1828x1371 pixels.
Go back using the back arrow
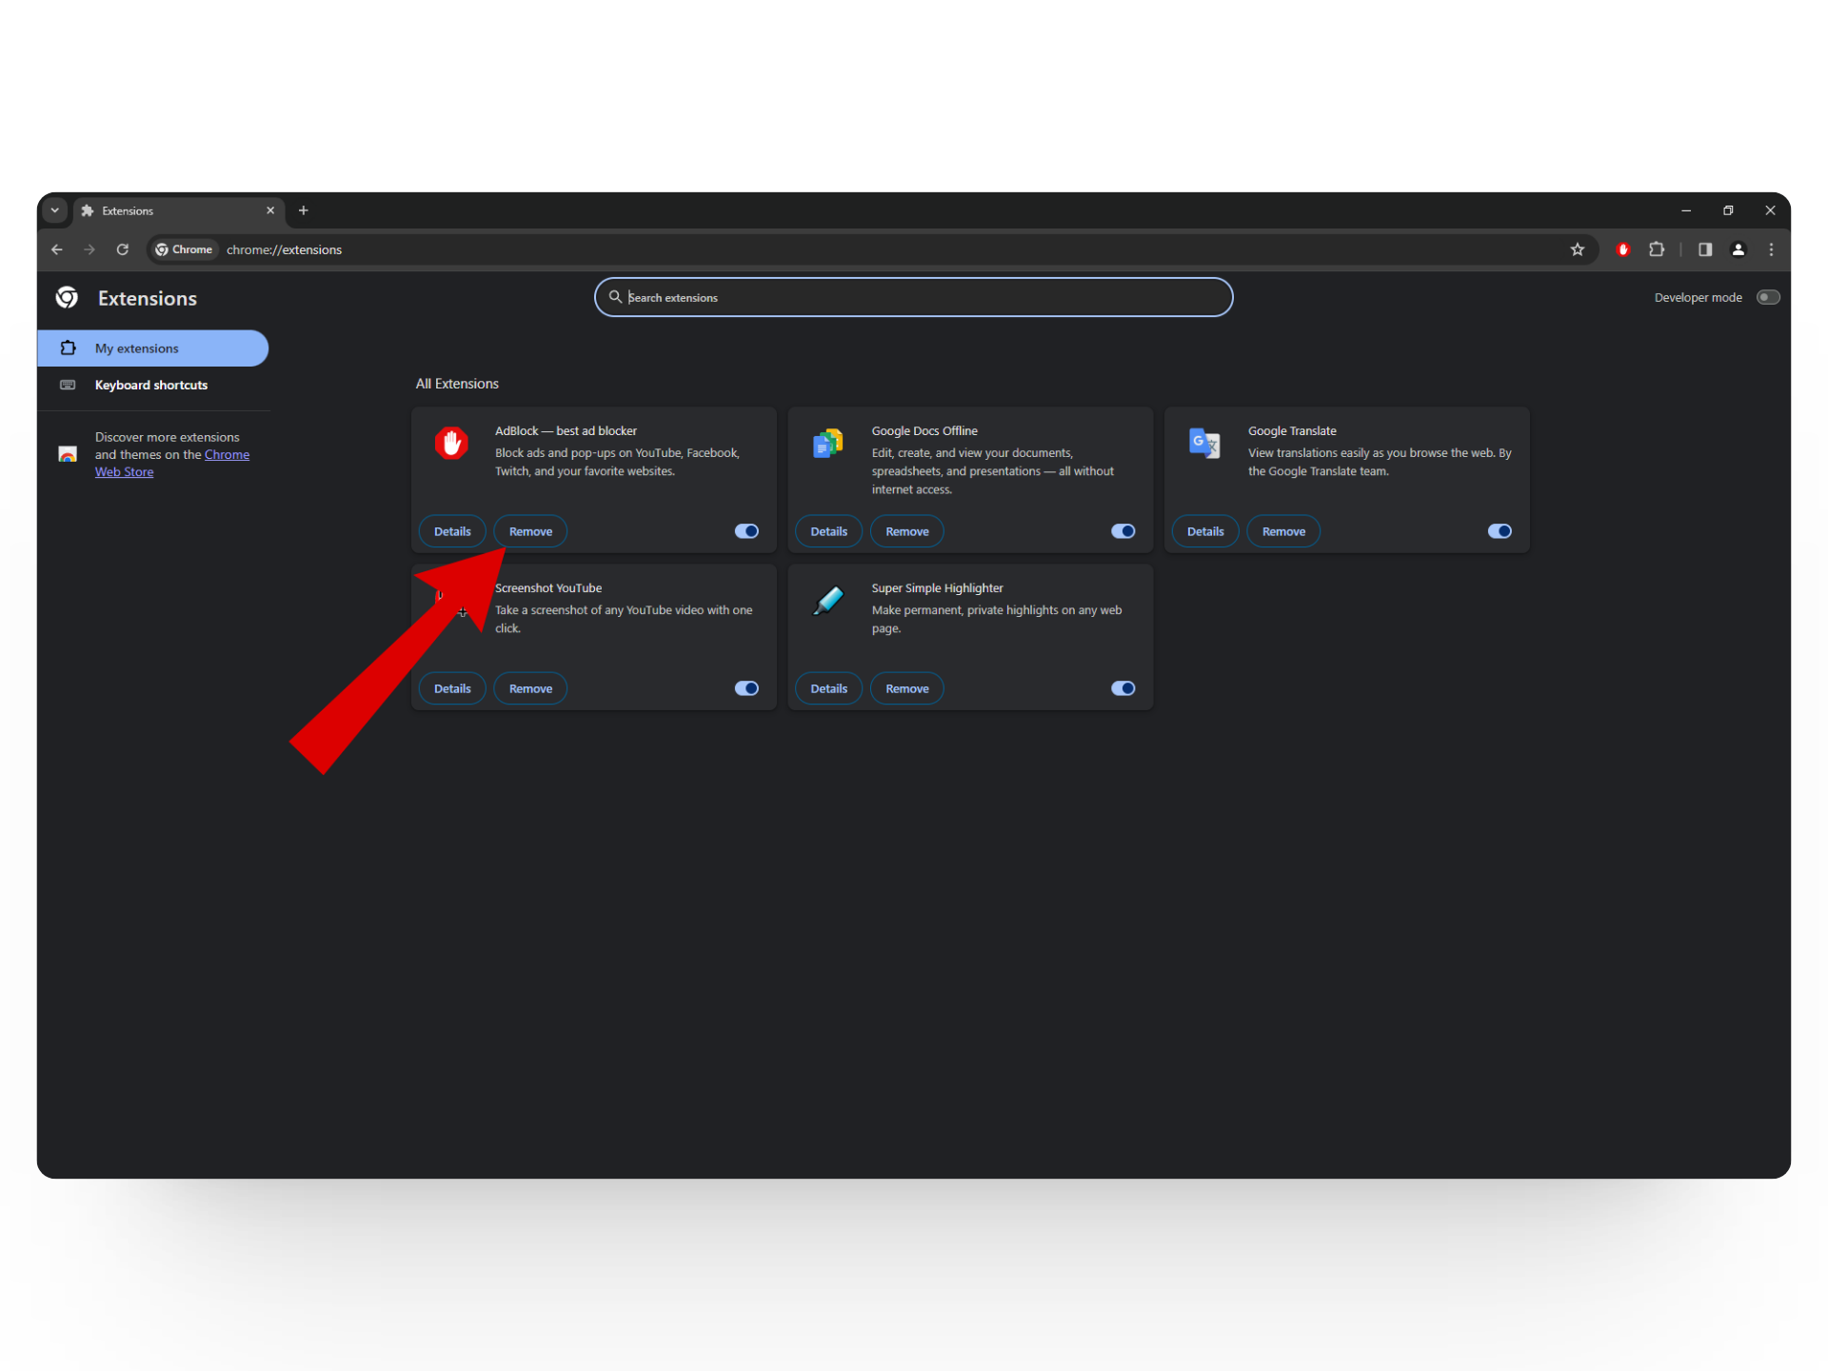point(57,249)
